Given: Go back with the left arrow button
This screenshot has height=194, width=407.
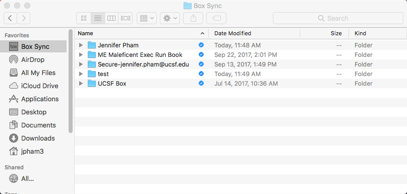Looking at the screenshot, I should (10, 18).
